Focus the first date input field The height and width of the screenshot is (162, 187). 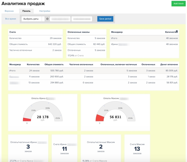click(x=60, y=19)
